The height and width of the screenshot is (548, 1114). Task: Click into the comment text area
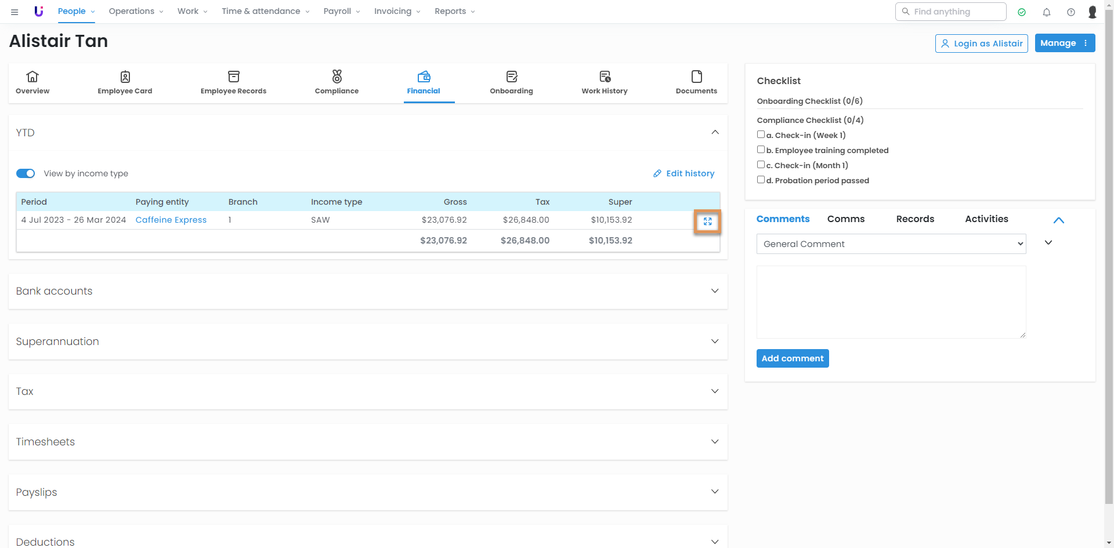point(891,302)
